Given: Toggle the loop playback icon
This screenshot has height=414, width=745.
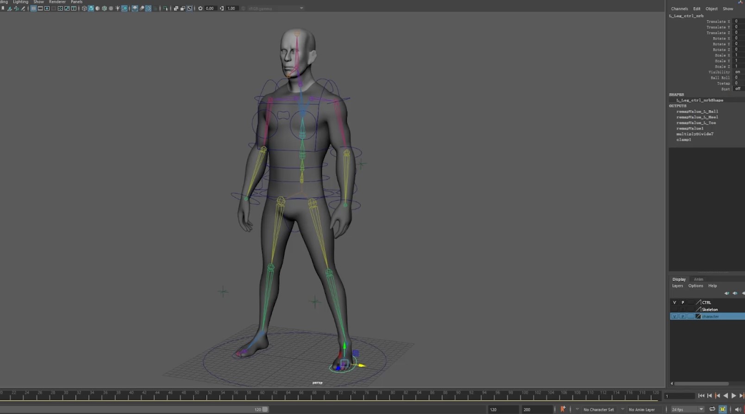Looking at the screenshot, I should [x=712, y=409].
